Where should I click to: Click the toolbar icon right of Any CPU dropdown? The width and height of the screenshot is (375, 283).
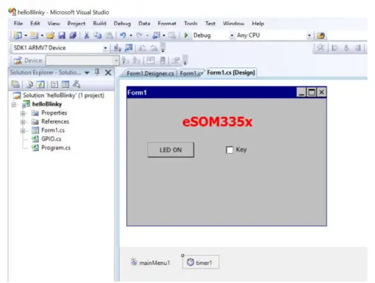[321, 35]
